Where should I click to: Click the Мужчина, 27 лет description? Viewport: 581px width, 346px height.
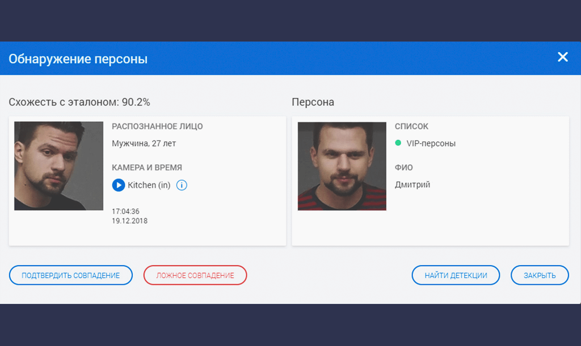144,143
